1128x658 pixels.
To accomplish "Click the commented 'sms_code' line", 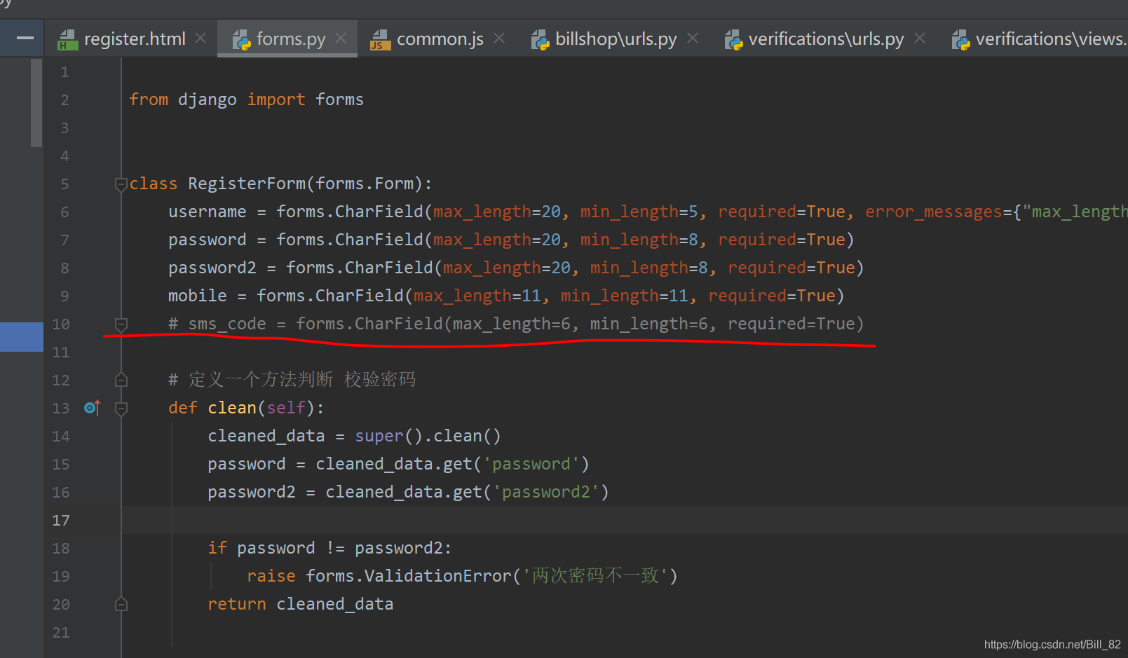I will (516, 324).
